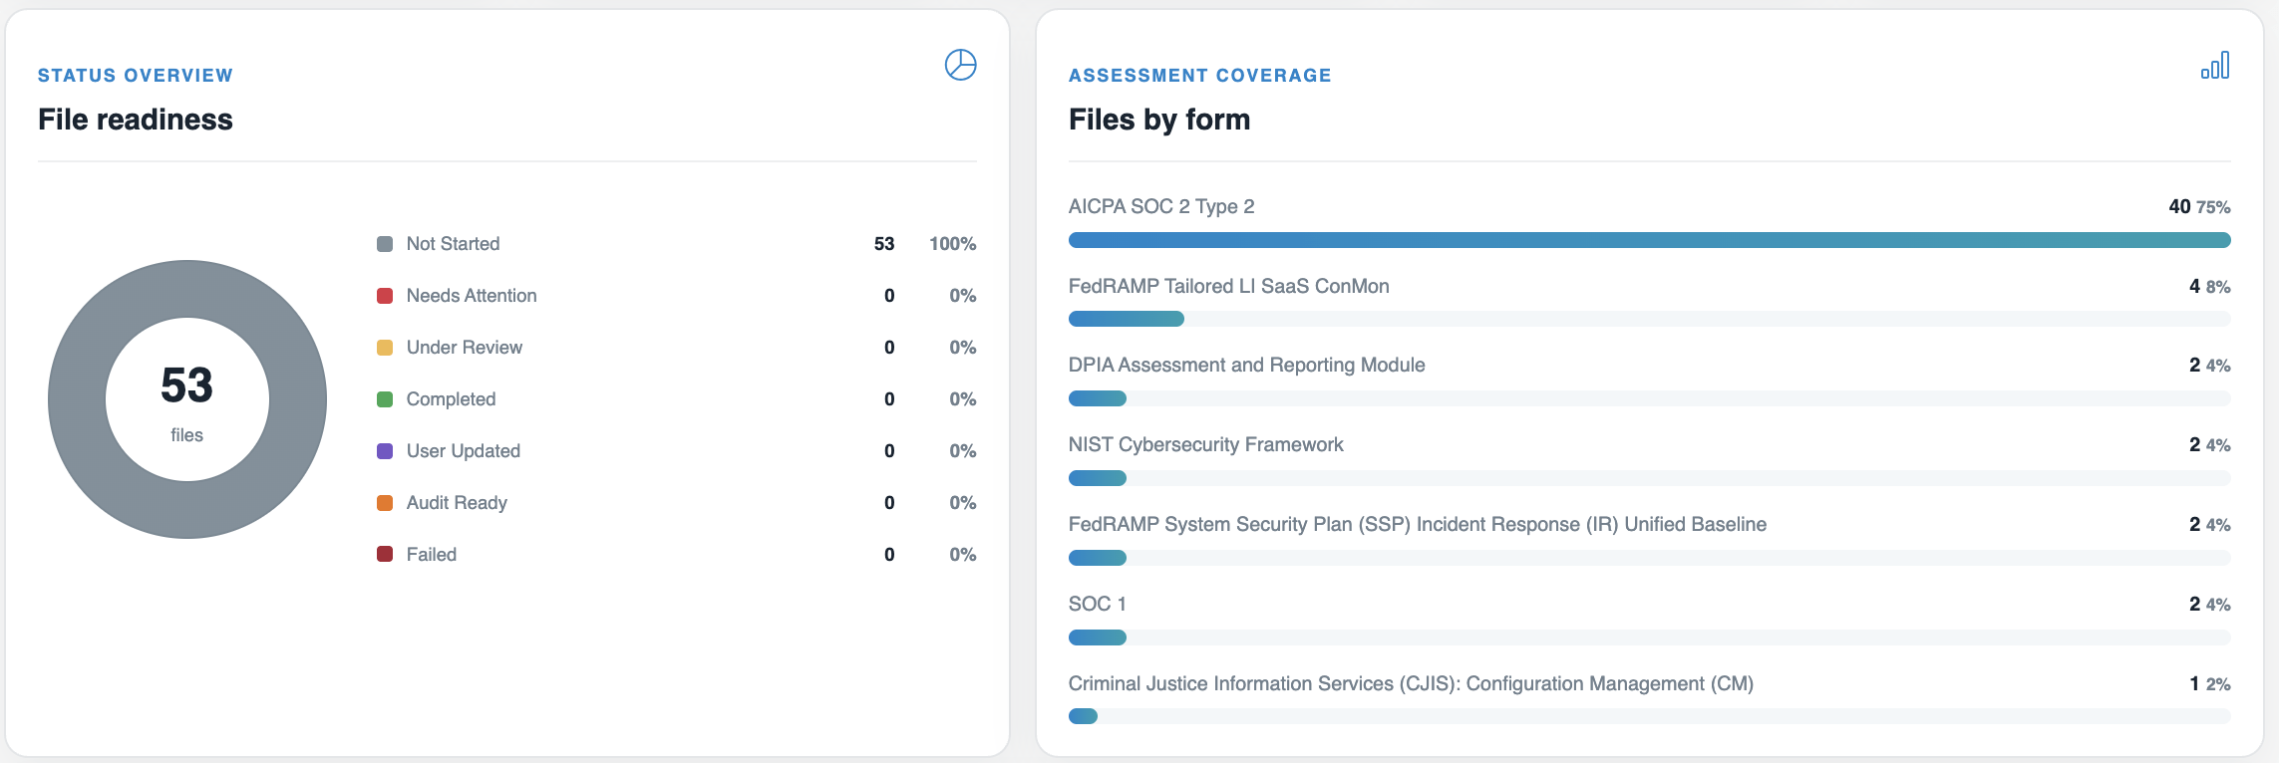The height and width of the screenshot is (763, 2279).
Task: Open FedRAMP System Security Plan Unified Baseline row
Action: pos(1649,540)
